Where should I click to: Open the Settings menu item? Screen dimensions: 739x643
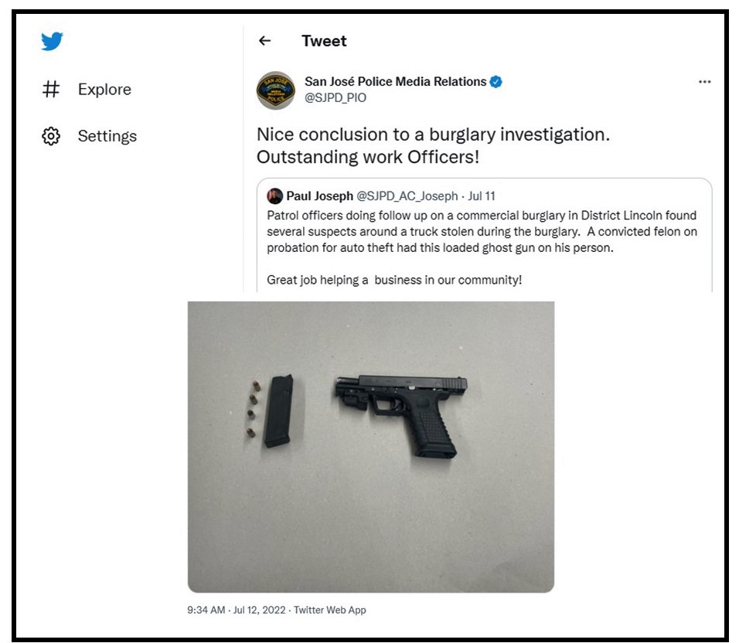click(x=107, y=137)
